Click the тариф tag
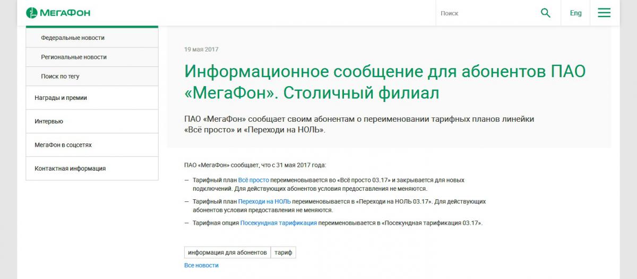Viewport: 637px width, 279px height. (283, 252)
